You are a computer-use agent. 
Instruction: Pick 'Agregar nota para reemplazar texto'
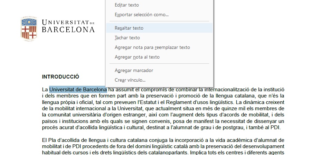tap(152, 48)
